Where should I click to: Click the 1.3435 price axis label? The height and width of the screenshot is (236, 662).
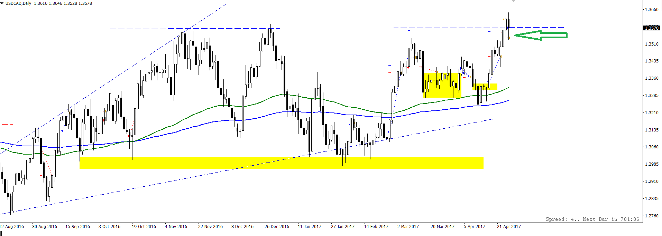[652, 61]
